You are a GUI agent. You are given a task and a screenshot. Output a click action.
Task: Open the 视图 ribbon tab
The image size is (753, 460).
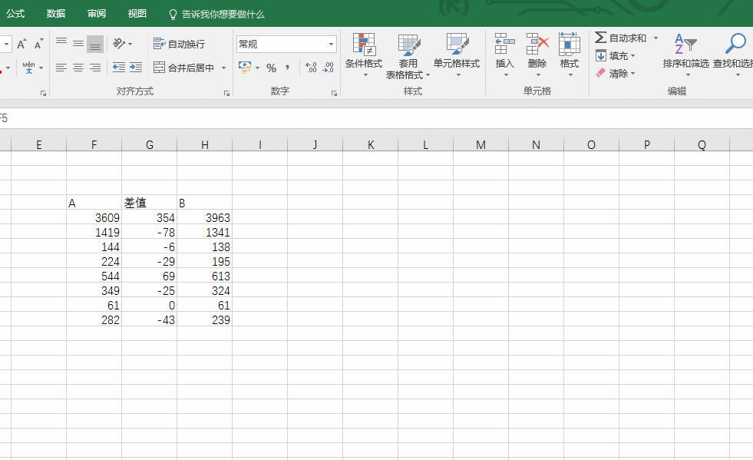pyautogui.click(x=137, y=14)
